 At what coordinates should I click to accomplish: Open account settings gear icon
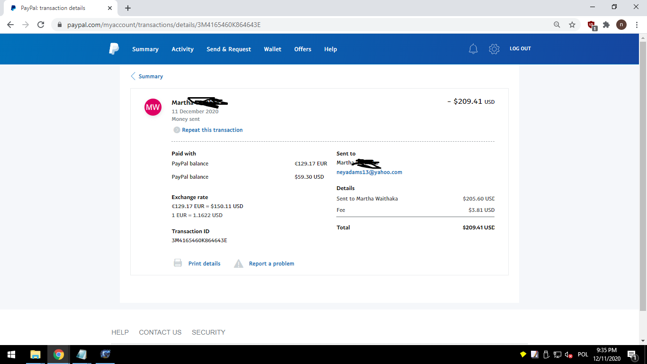pyautogui.click(x=494, y=49)
